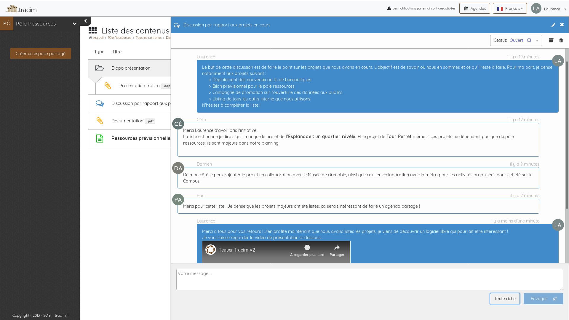
Task: Click the spreadsheet icon next to Ressources prévisionnelle
Action: click(x=99, y=138)
